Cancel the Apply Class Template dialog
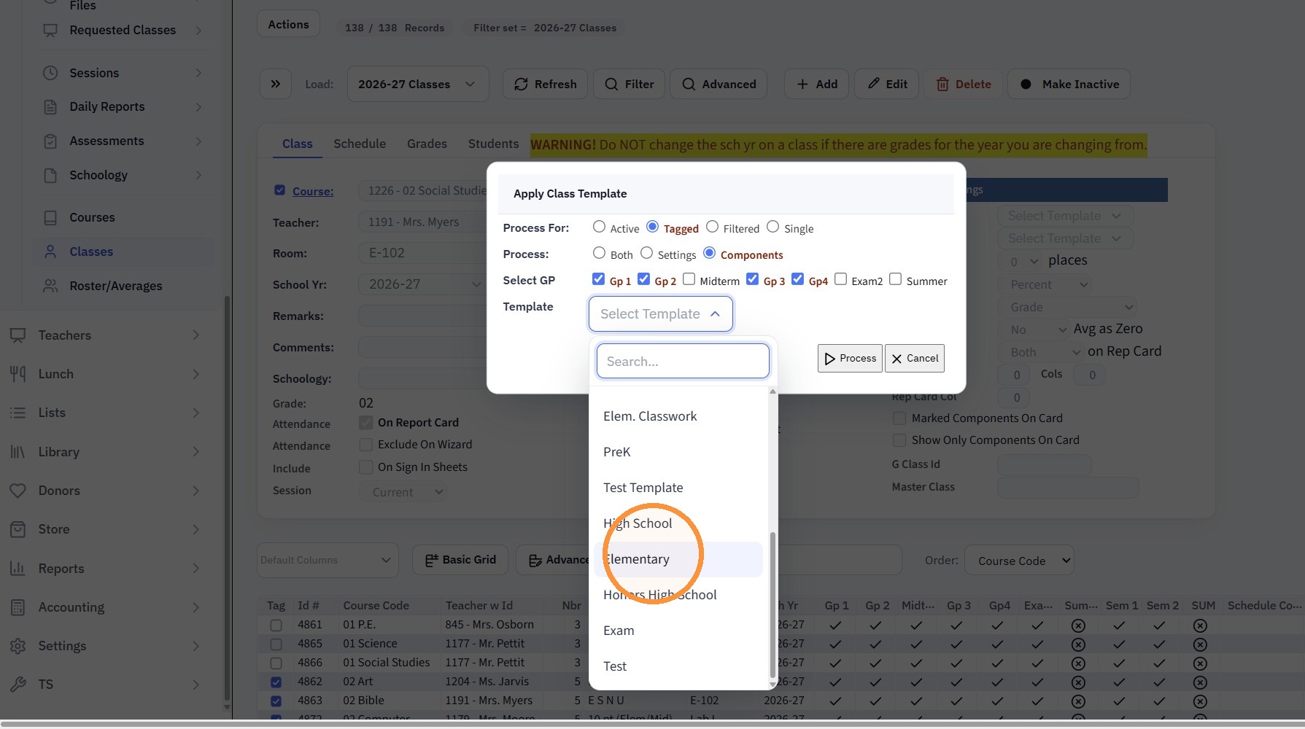The height and width of the screenshot is (729, 1305). 915,358
